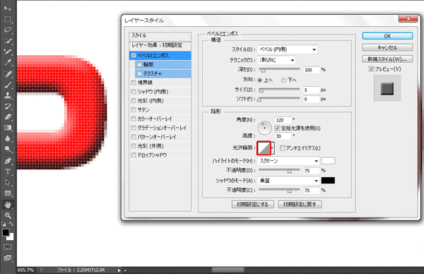Select the Dodge tool
This screenshot has width=424, height=274.
8,149
